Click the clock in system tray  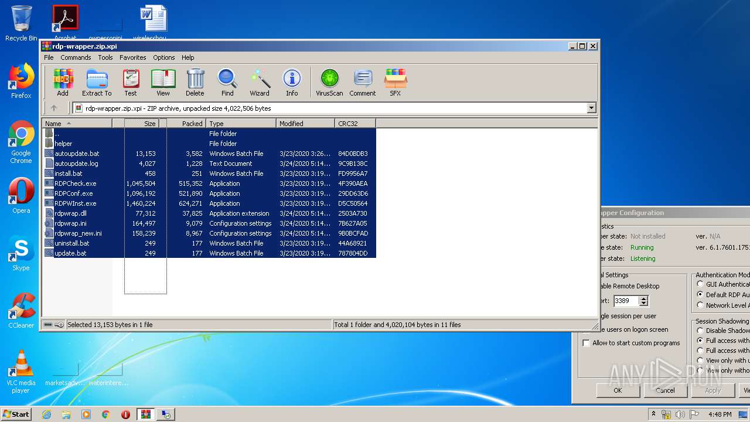(x=720, y=414)
